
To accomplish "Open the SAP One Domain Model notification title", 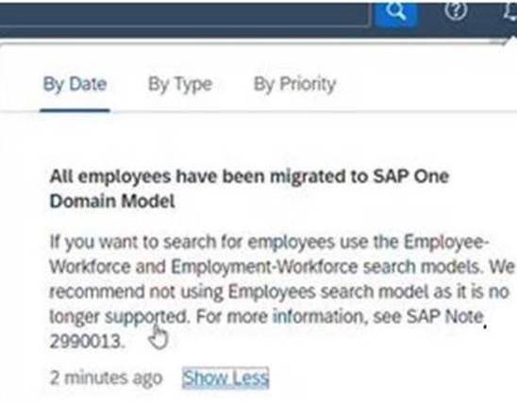I will coord(249,189).
